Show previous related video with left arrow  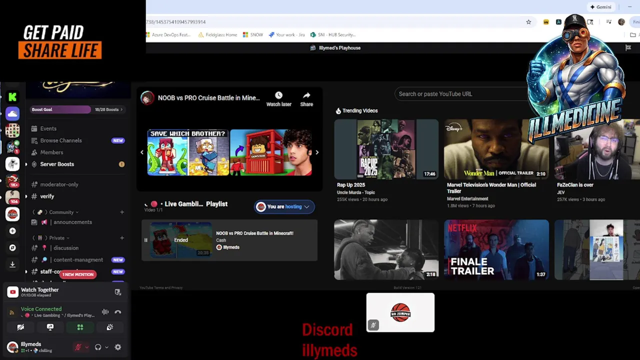[x=142, y=152]
